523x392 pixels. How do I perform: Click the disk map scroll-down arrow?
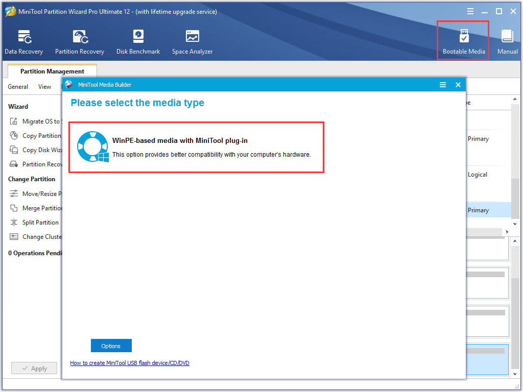point(515,374)
